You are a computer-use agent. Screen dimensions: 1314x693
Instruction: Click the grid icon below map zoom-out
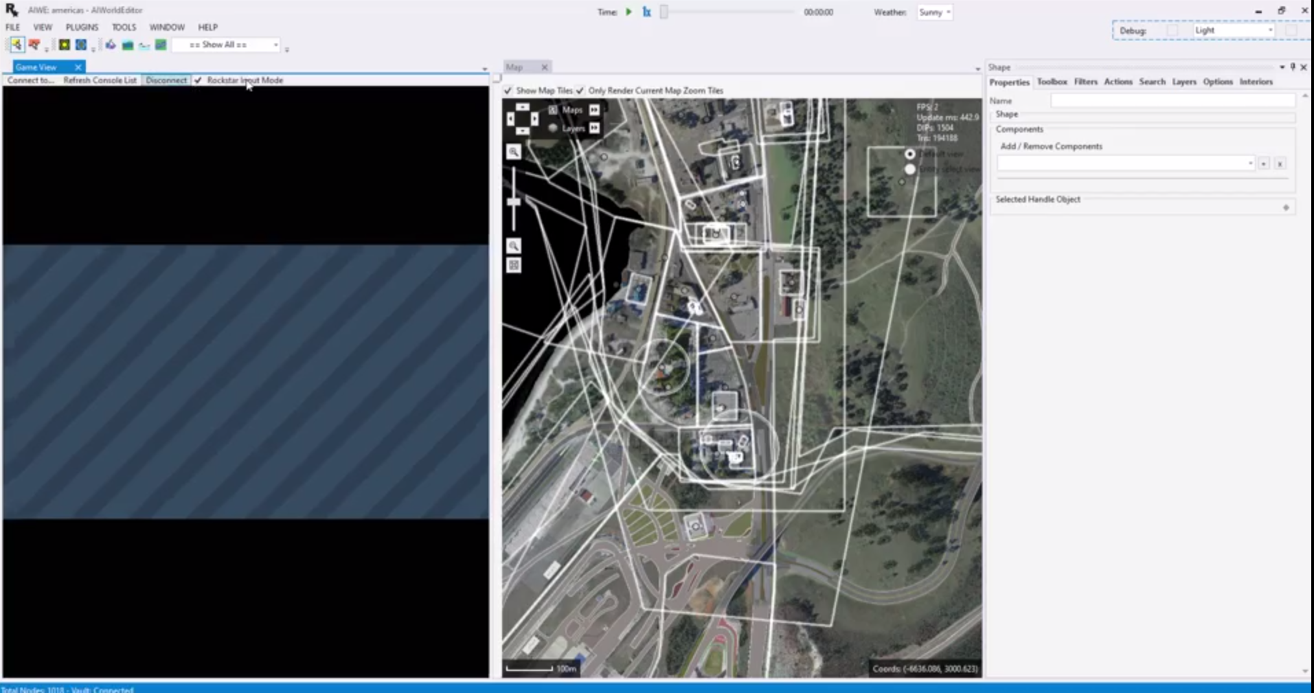point(514,265)
